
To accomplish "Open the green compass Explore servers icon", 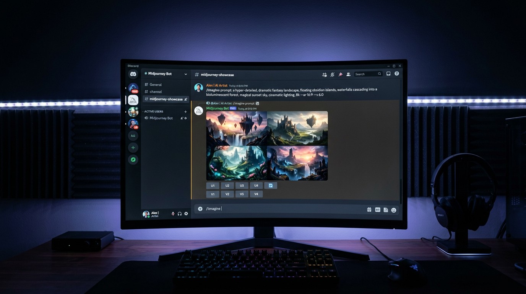I will point(133,160).
